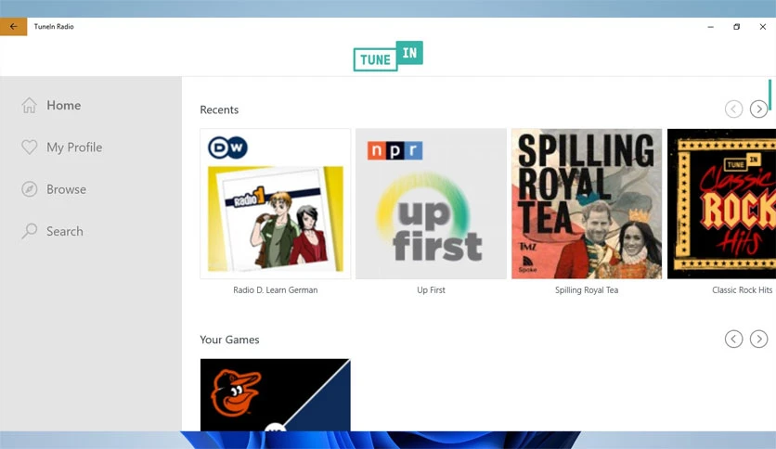Image resolution: width=776 pixels, height=449 pixels.
Task: Open Search from the sidebar
Action: coord(65,231)
